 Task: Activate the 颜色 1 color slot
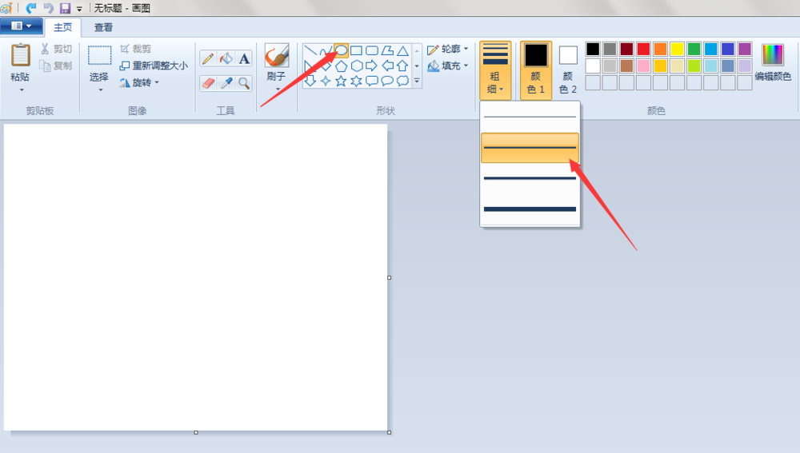click(x=536, y=70)
